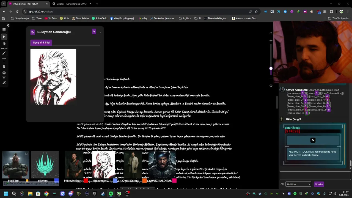Open Spotify from the taskbar
Viewport: 352px width, 198px height.
[x=111, y=194]
